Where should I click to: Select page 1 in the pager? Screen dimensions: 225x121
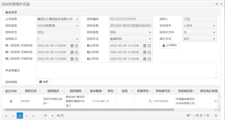click(x=20, y=116)
